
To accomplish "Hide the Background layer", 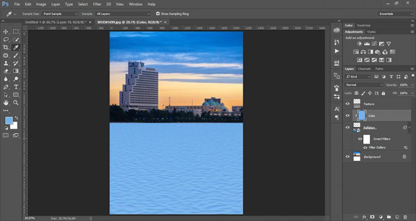I will click(348, 157).
